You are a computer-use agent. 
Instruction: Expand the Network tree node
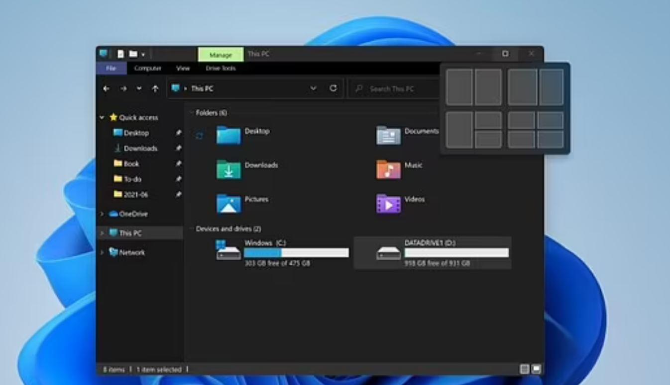tap(102, 253)
